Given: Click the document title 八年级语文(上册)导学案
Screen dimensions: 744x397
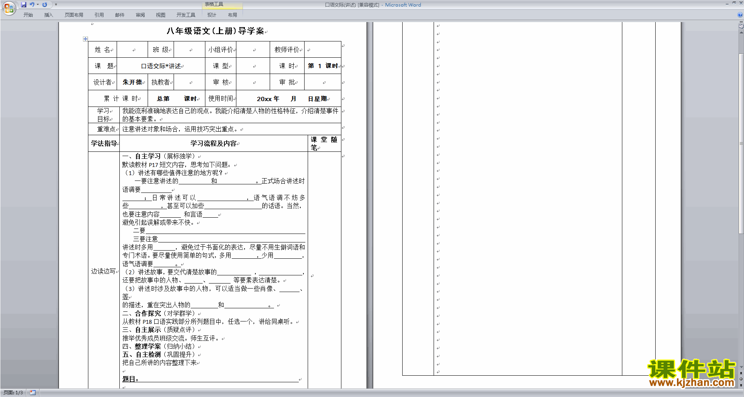Looking at the screenshot, I should coord(215,31).
